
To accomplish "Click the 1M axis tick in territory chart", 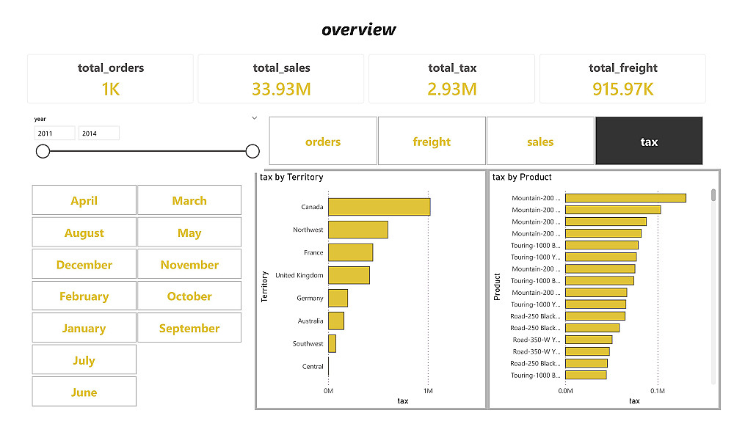I will tap(428, 391).
